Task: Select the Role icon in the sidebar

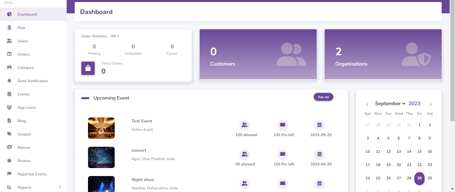Action: point(9,27)
